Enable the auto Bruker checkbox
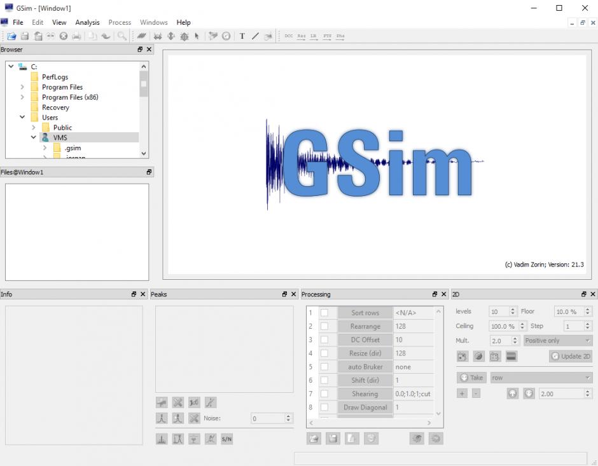 click(324, 367)
